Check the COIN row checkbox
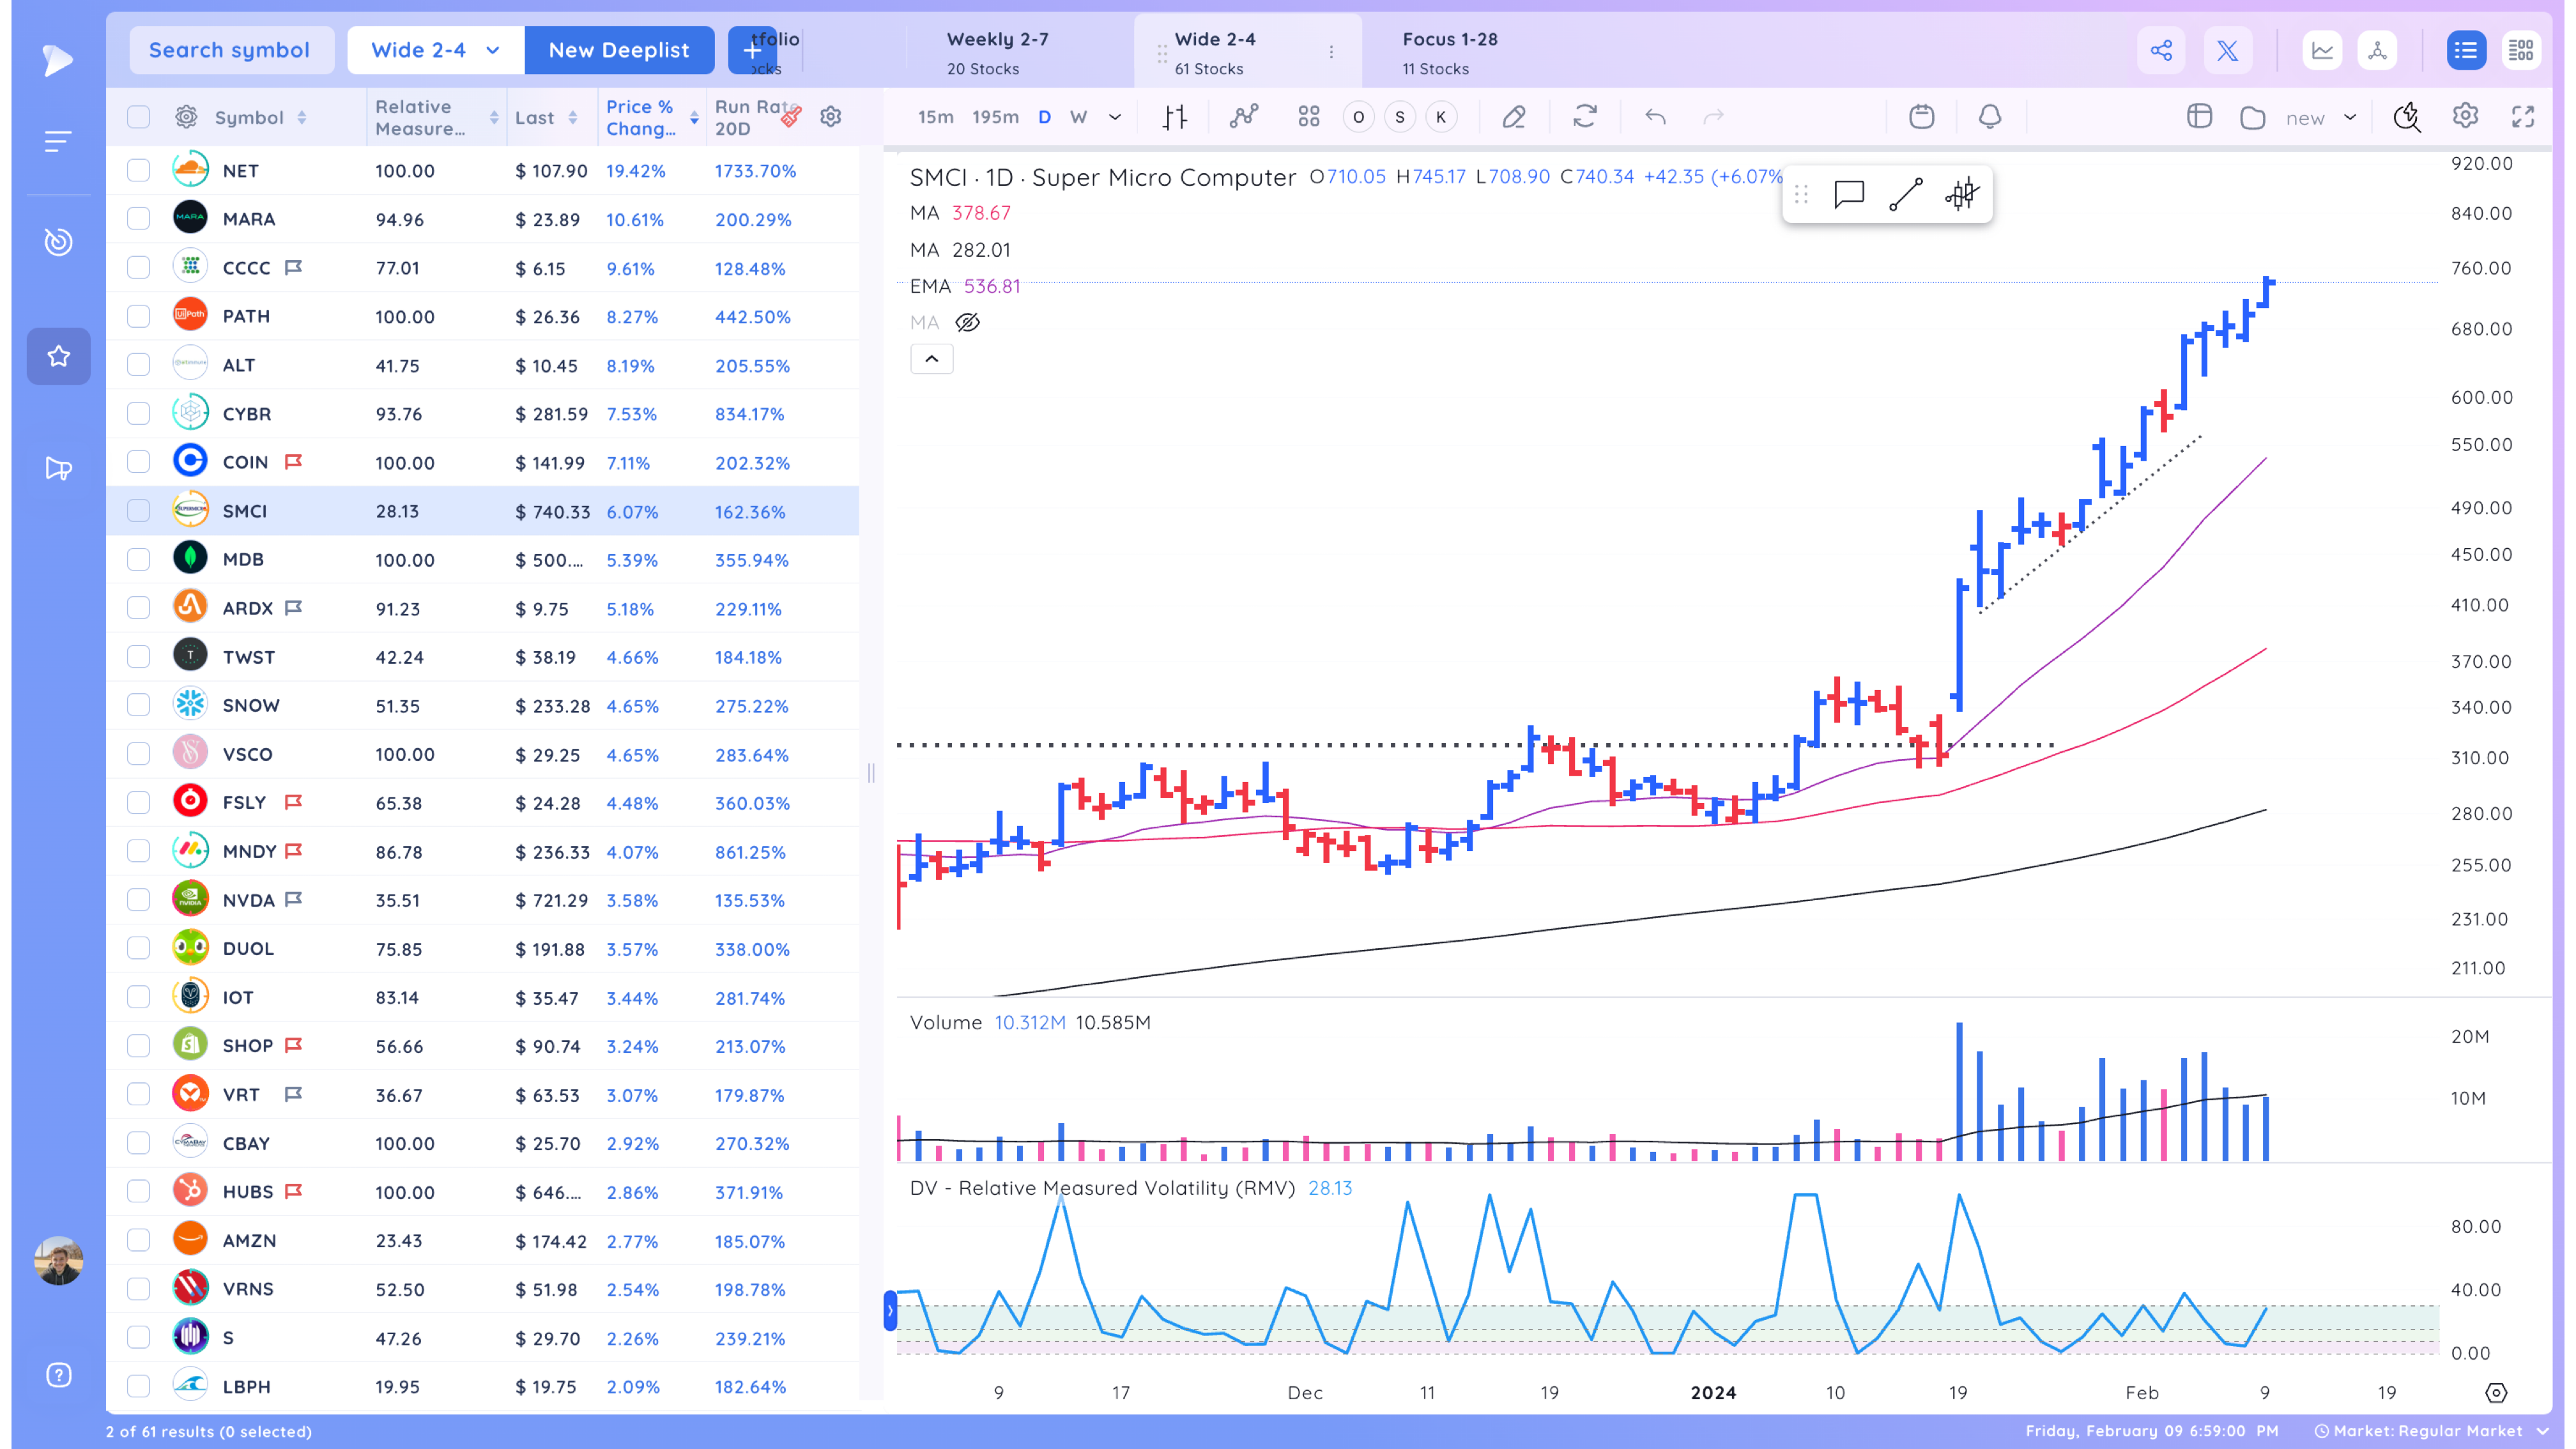2576x1449 pixels. pos(138,462)
